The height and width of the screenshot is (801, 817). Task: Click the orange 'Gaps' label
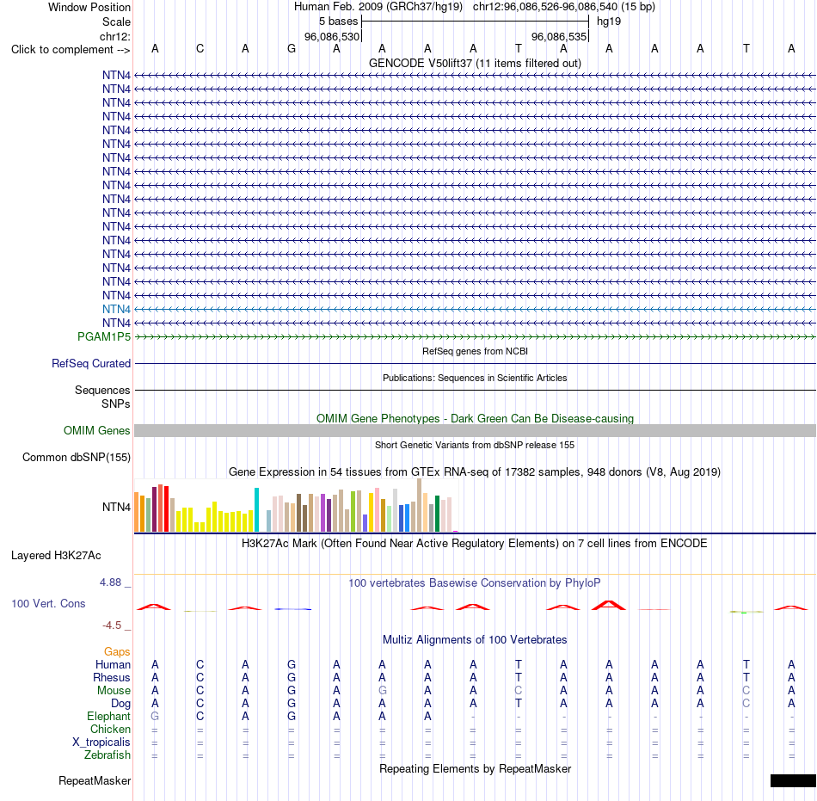[x=117, y=651]
